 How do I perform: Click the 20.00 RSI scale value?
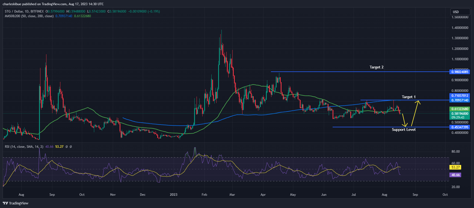(x=455, y=187)
